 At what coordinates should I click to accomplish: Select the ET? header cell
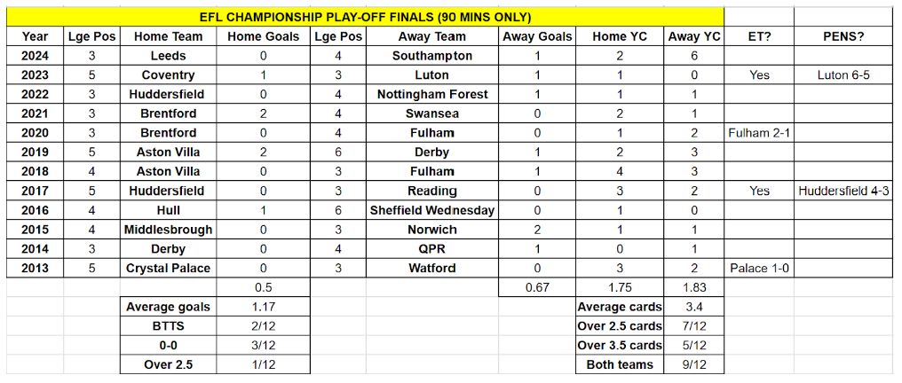tap(759, 36)
